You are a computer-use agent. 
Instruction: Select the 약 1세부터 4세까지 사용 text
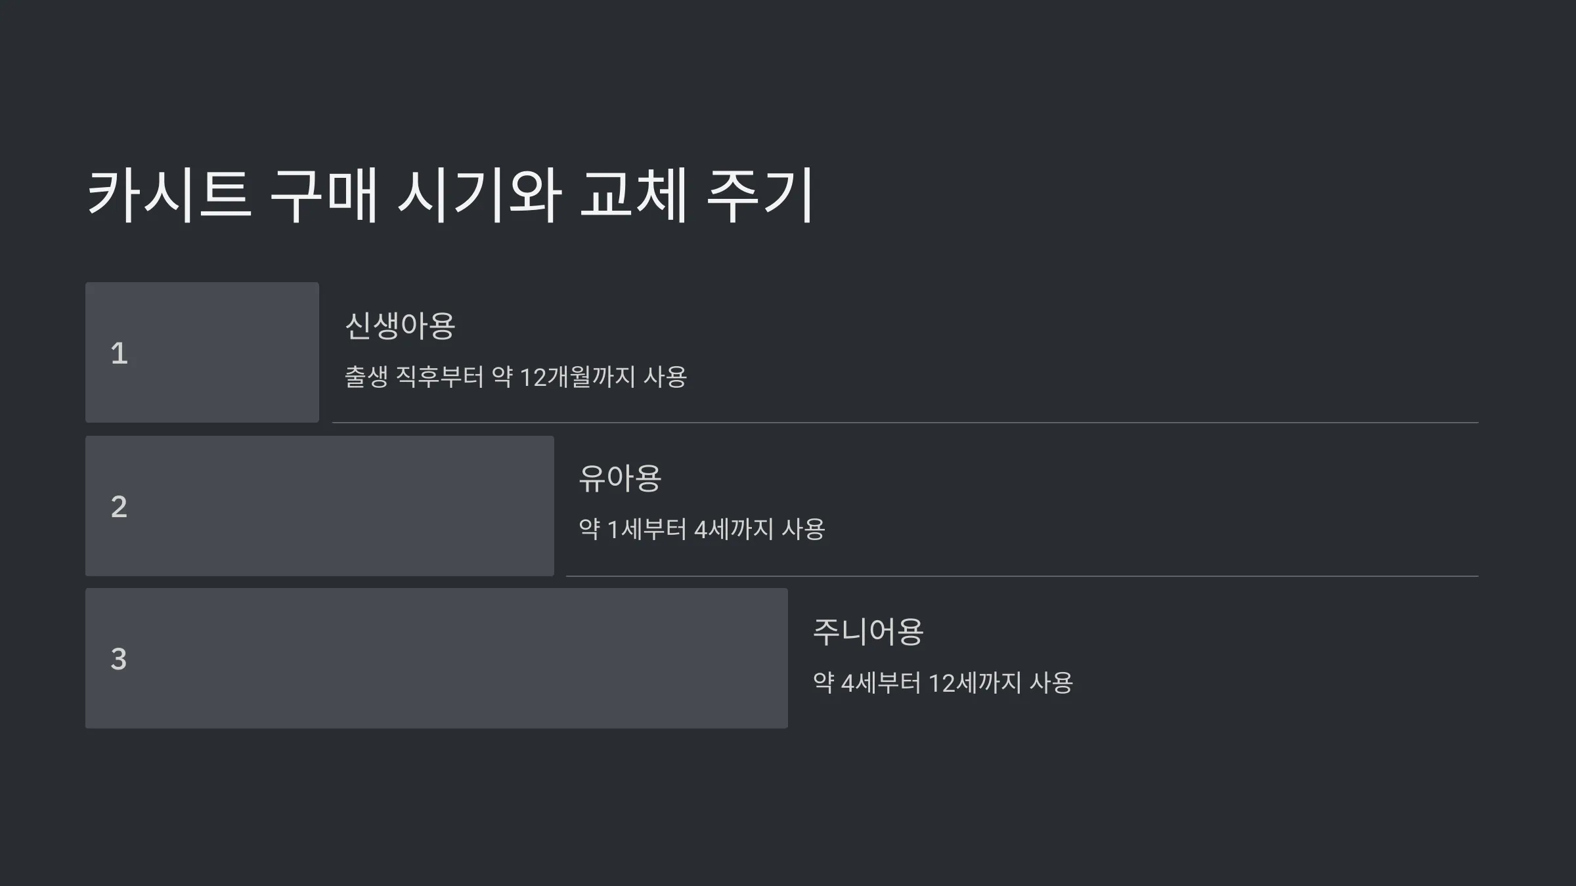(x=702, y=529)
